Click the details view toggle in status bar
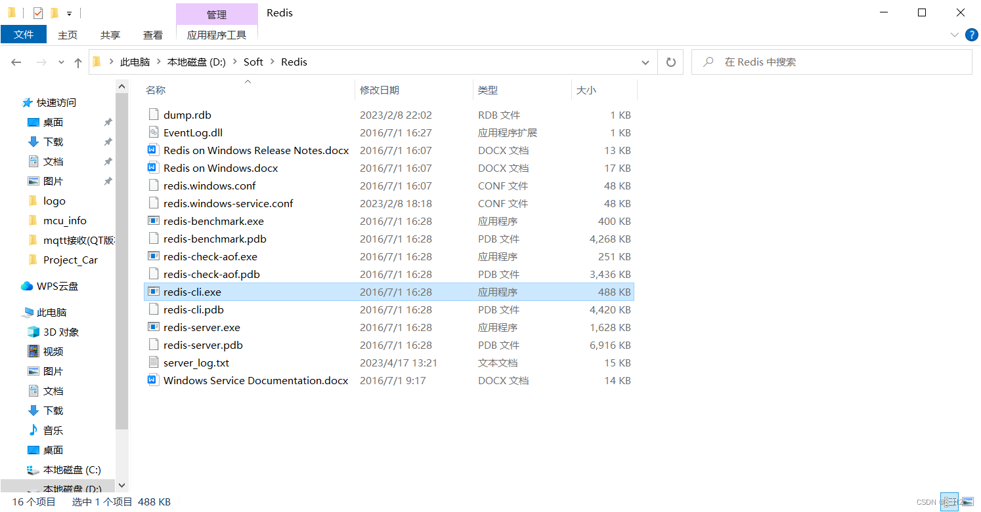This screenshot has height=512, width=981. pos(949,502)
